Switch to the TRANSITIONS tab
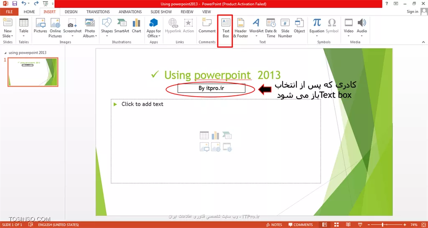The width and height of the screenshot is (428, 228). click(x=98, y=12)
